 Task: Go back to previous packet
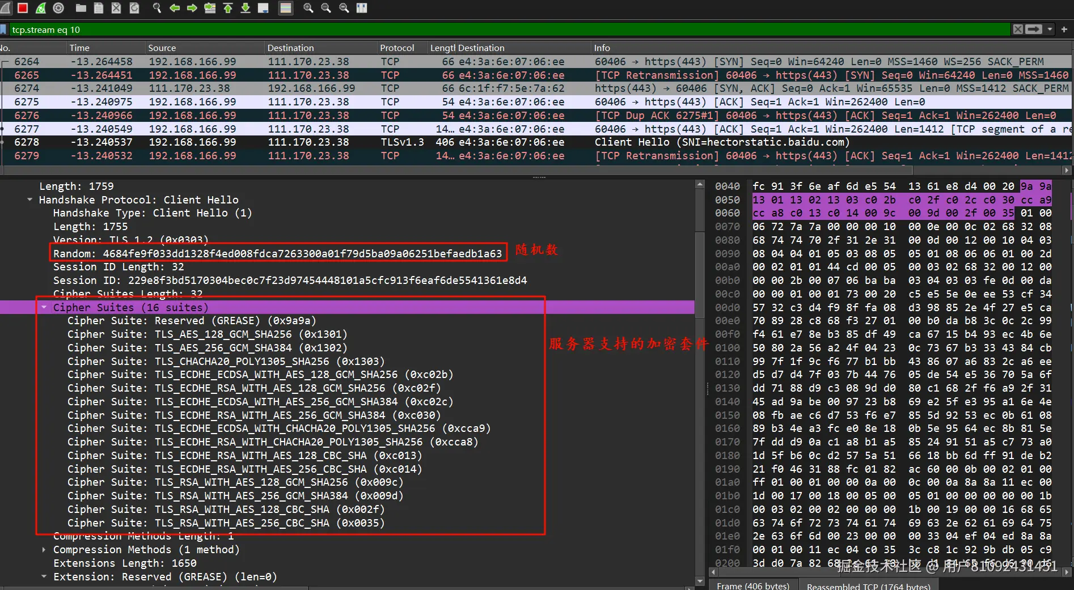(175, 8)
